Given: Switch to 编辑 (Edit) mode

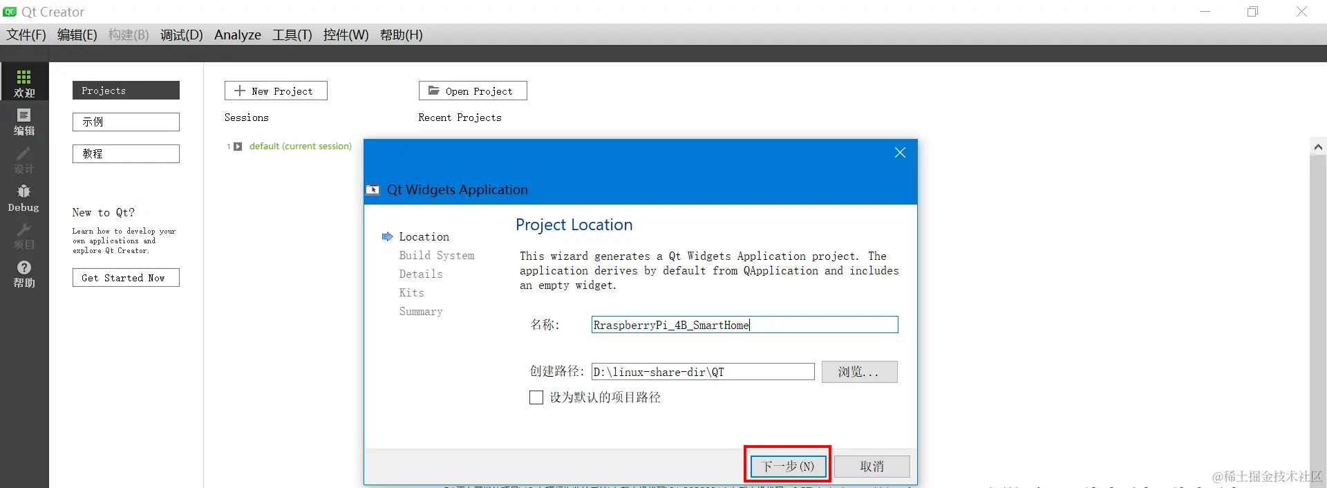Looking at the screenshot, I should pos(24,122).
